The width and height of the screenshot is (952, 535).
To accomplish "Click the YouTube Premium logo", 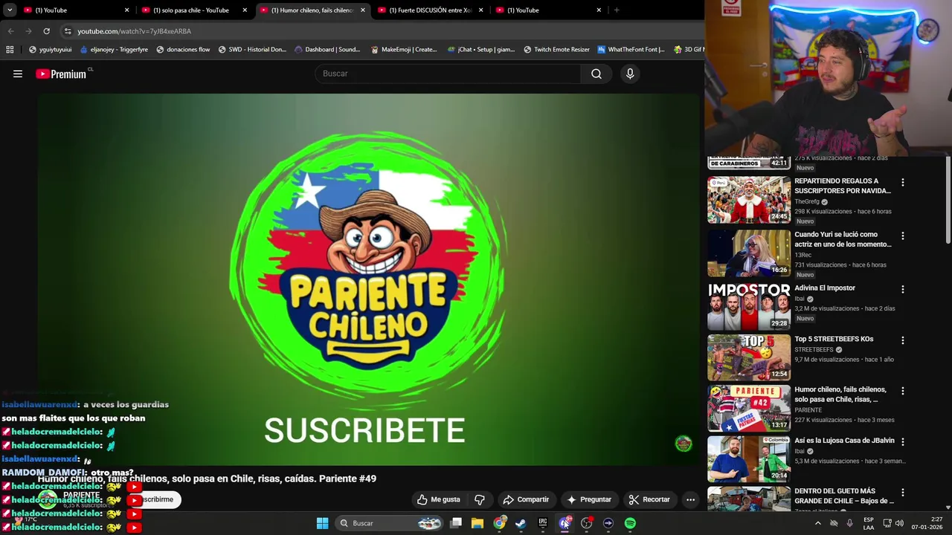I will coord(62,74).
